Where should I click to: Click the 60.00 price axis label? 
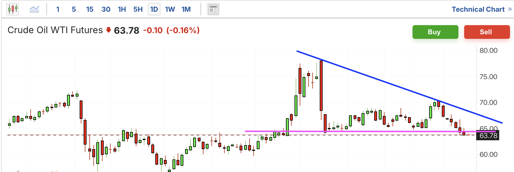(x=489, y=155)
